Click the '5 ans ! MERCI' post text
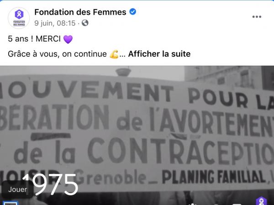 [x=34, y=39]
